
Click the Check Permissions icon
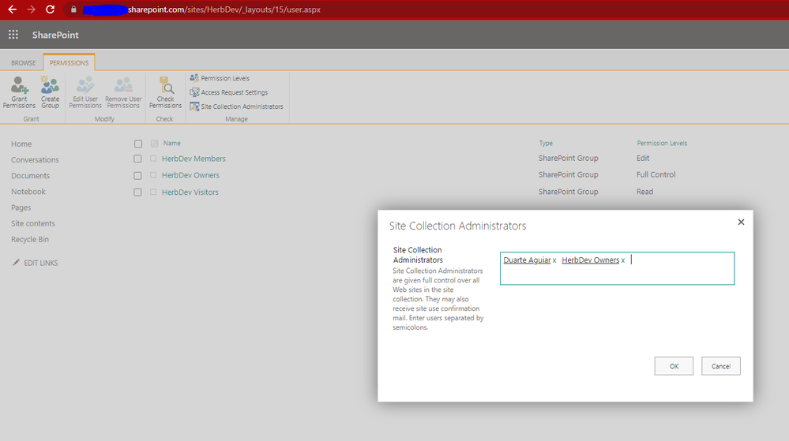click(x=166, y=85)
